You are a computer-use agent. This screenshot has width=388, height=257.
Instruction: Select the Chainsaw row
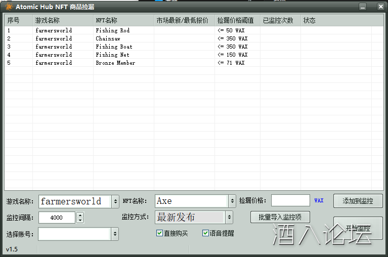click(194, 38)
